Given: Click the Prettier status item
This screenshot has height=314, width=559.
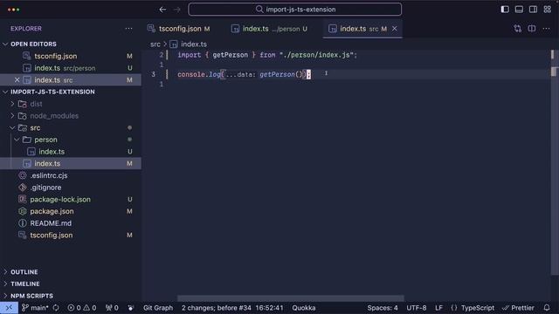Looking at the screenshot, I should (518, 308).
